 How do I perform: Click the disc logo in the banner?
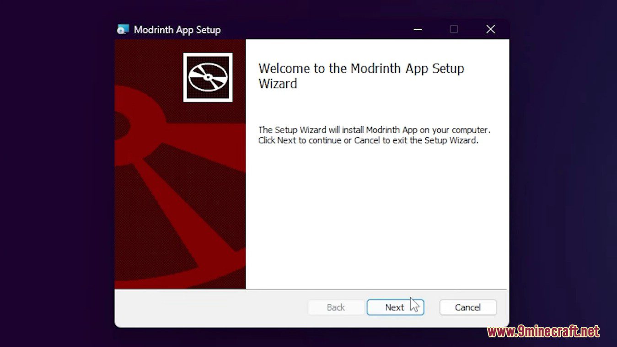click(x=208, y=77)
